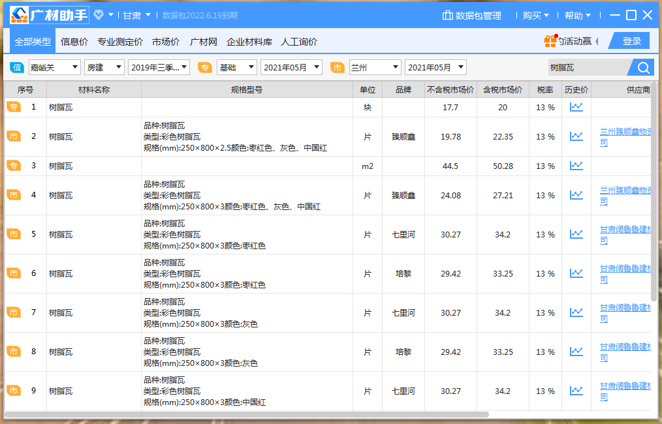Open history price chart for row 2
This screenshot has width=662, height=424.
point(576,136)
